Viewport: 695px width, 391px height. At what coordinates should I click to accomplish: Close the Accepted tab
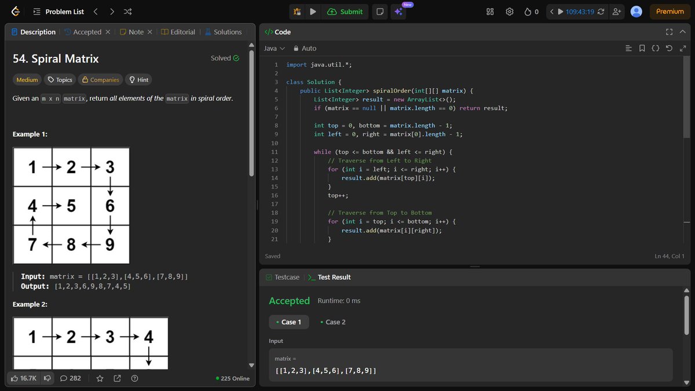pyautogui.click(x=108, y=32)
